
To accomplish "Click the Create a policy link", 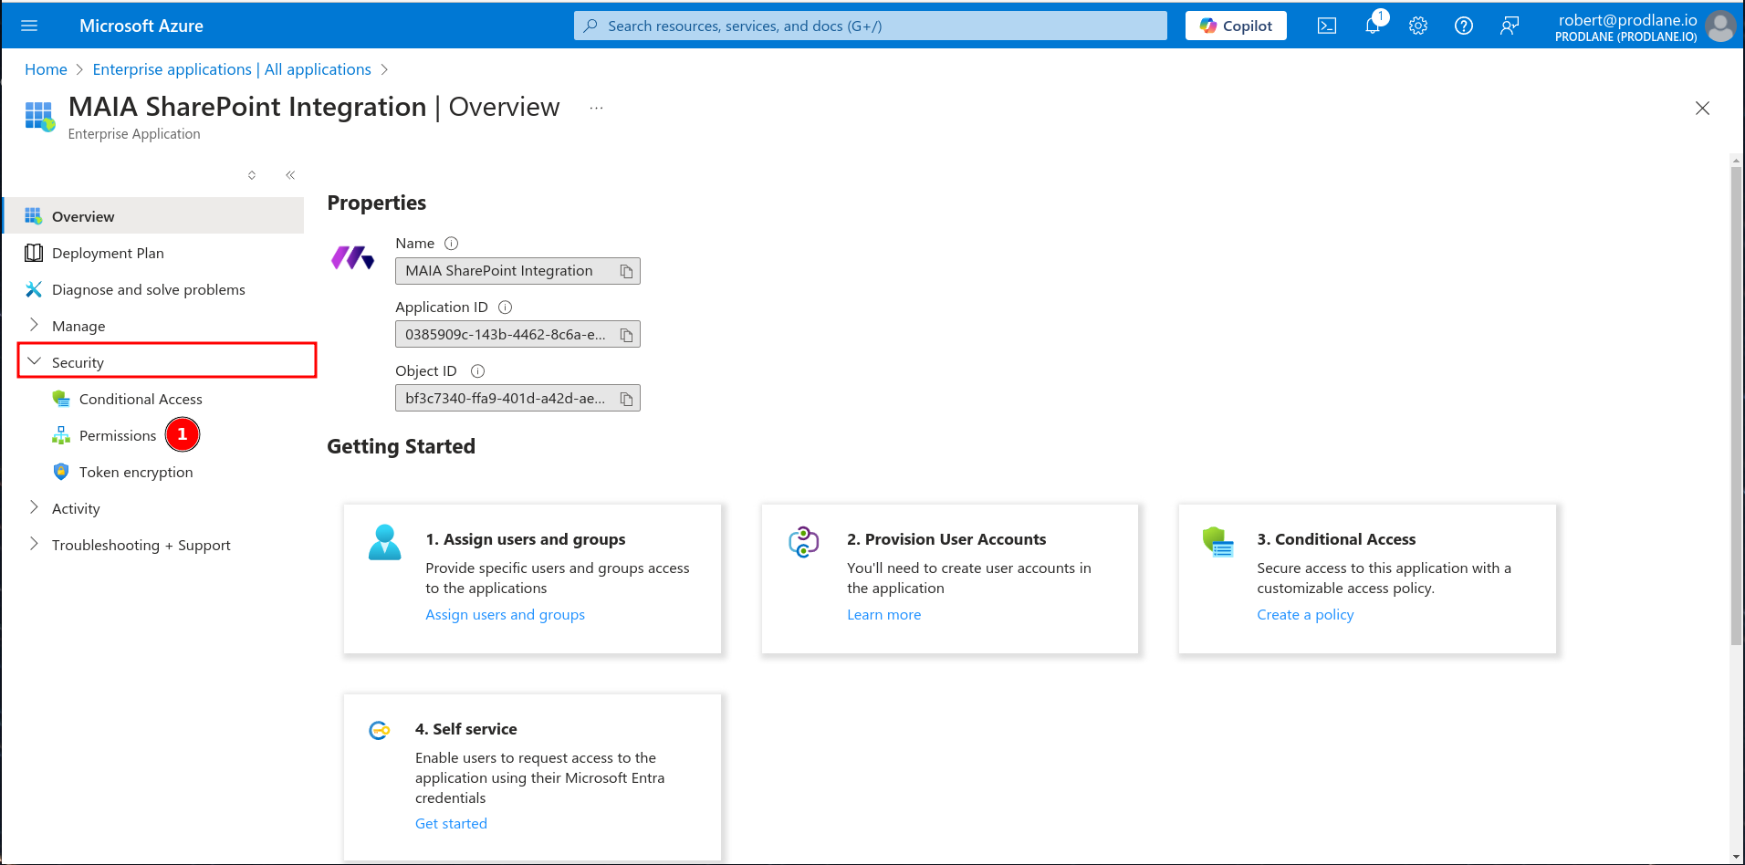I will (x=1305, y=614).
